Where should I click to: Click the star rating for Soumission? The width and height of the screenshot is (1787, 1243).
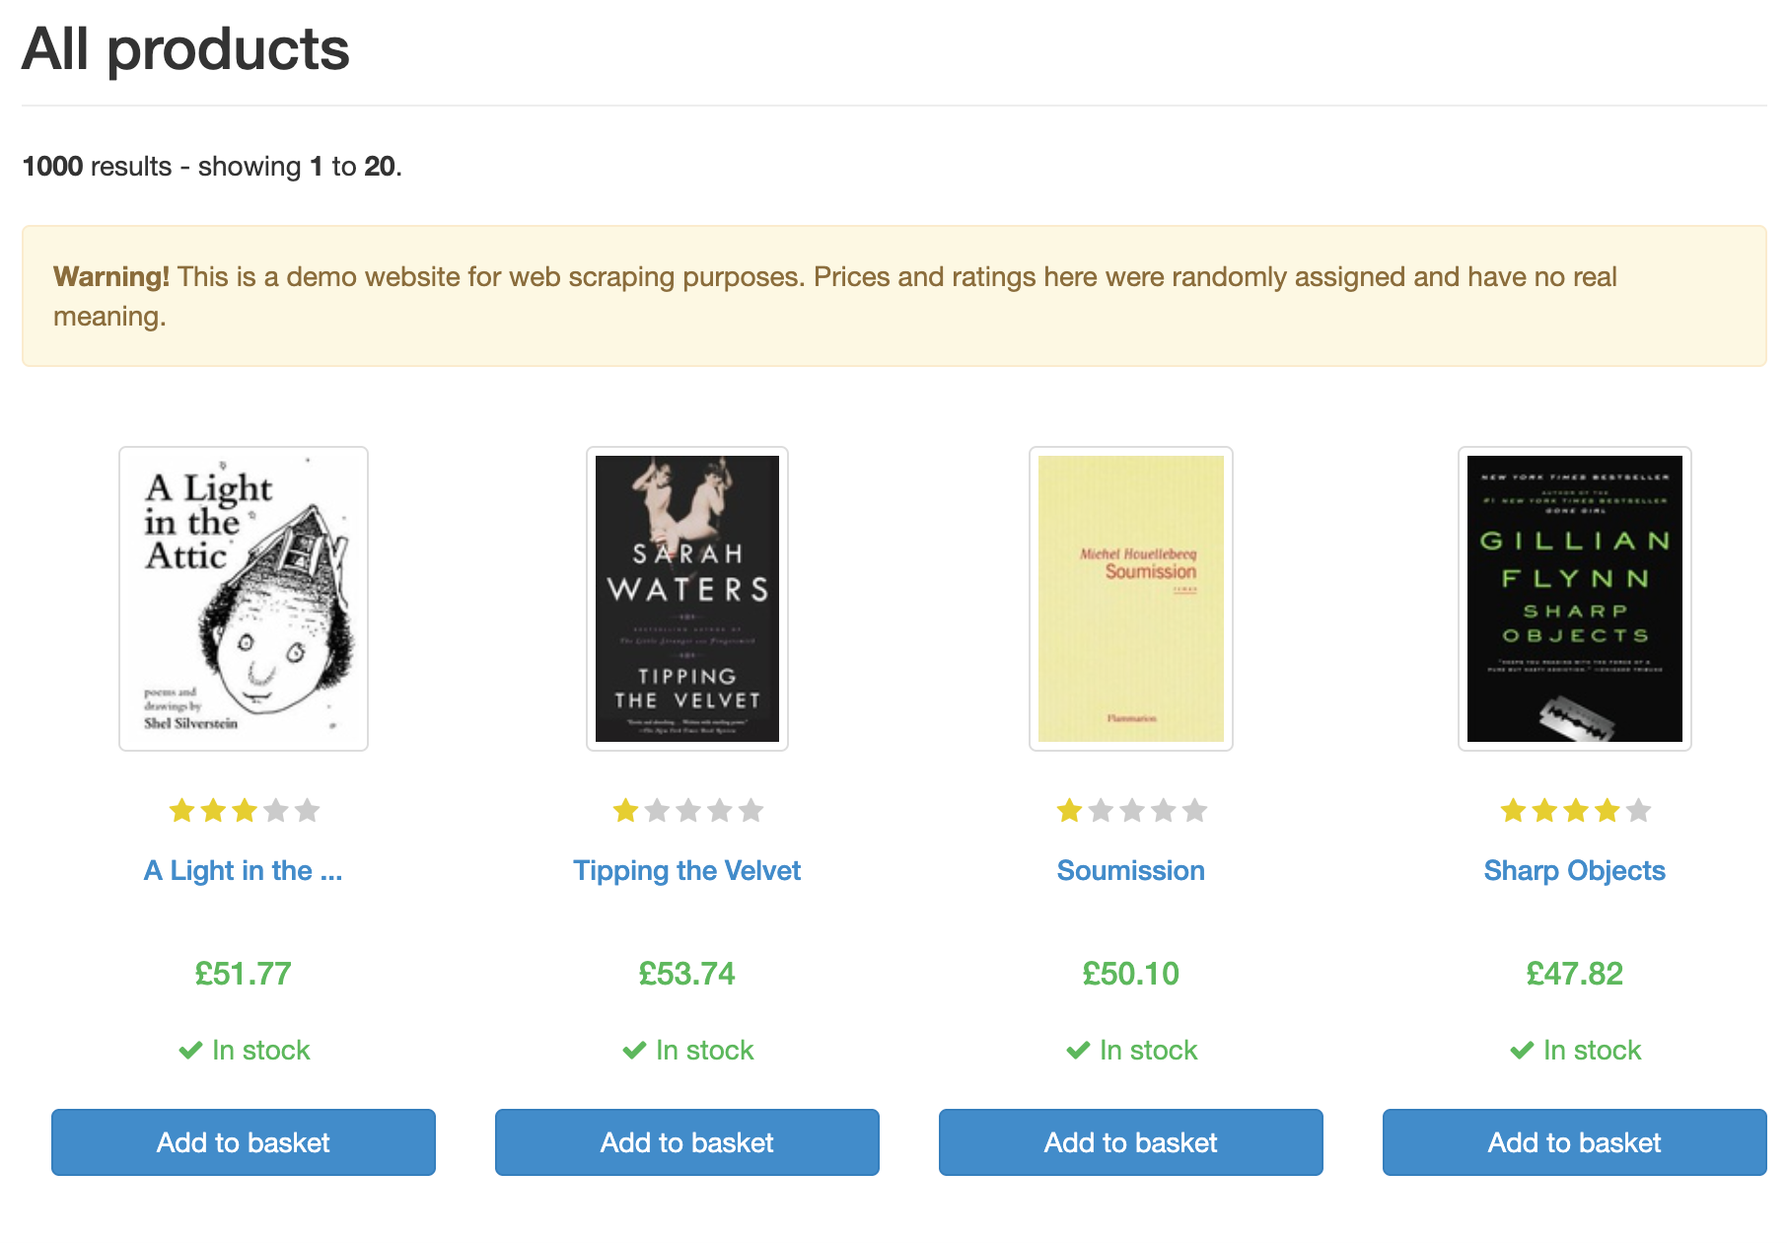[x=1131, y=811]
